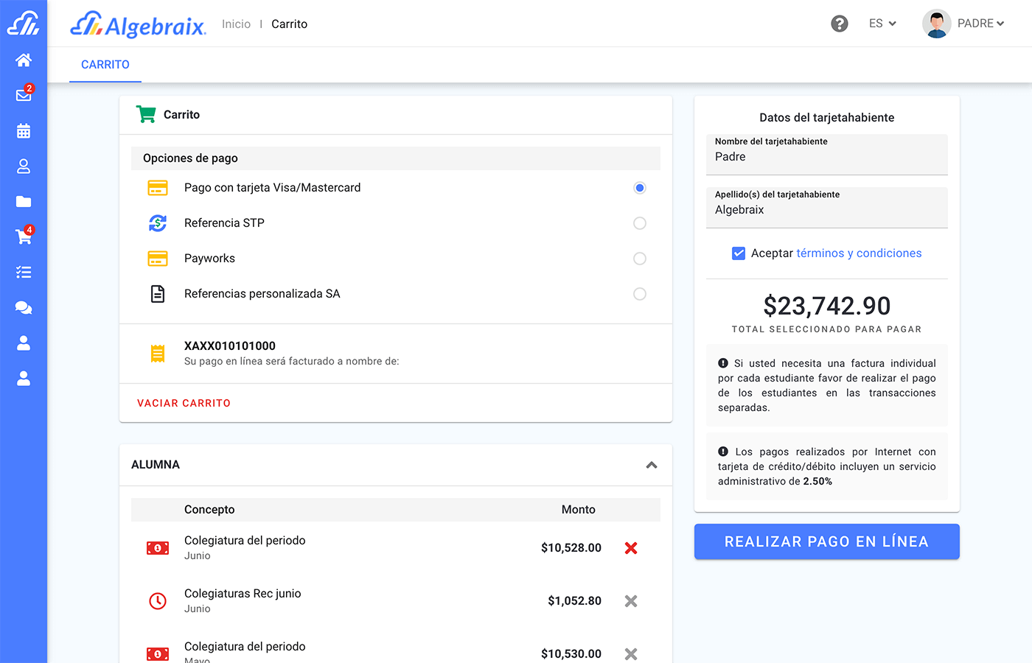The image size is (1032, 663).
Task: Uncheck the Aceptar terms checkbox
Action: tap(738, 253)
